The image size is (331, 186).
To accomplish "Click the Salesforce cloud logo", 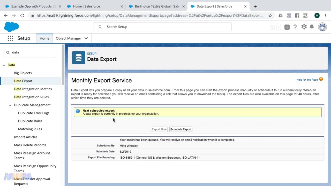I will (x=11, y=27).
